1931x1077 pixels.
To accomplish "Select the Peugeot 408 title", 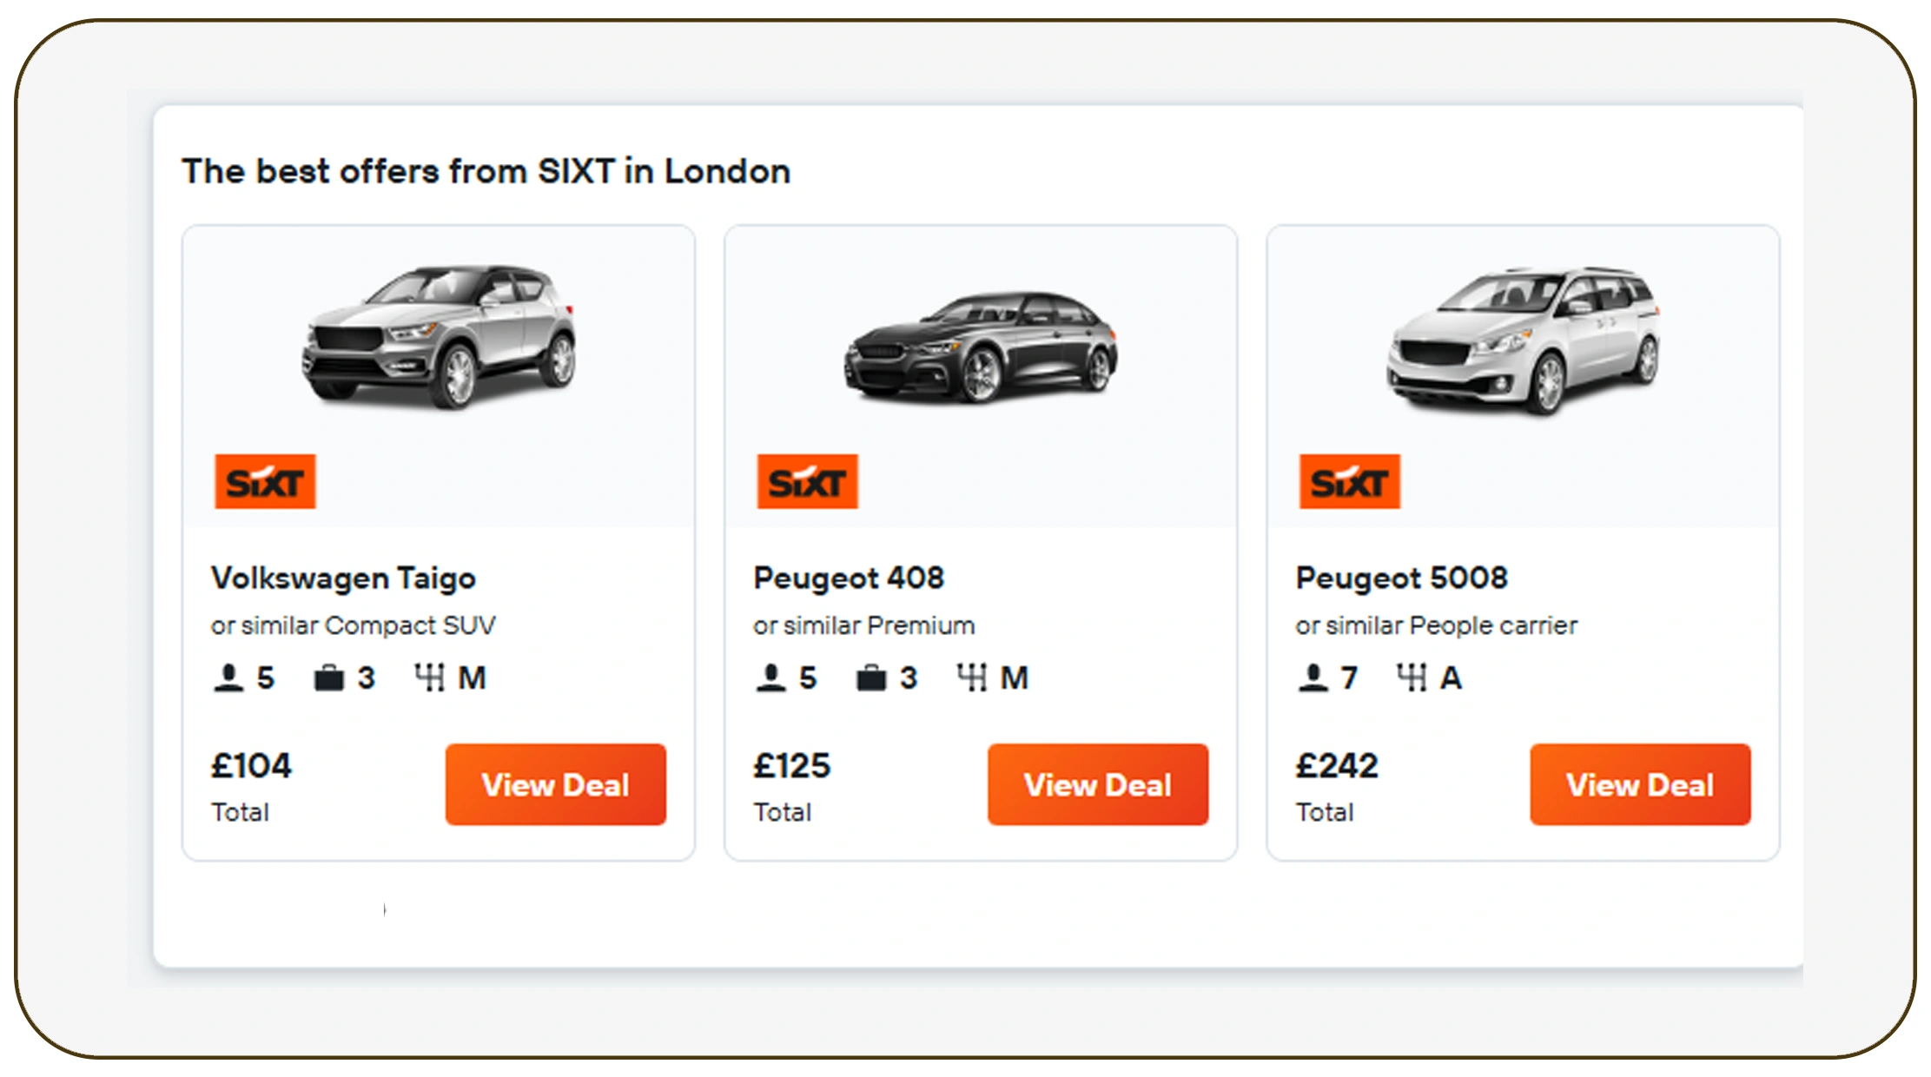I will [848, 578].
